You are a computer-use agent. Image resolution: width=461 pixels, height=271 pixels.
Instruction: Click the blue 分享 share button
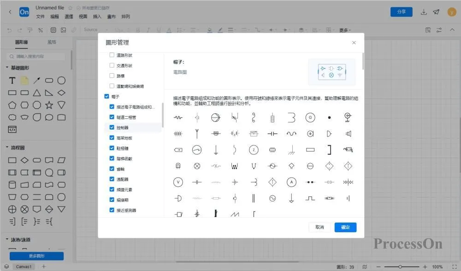[402, 12]
